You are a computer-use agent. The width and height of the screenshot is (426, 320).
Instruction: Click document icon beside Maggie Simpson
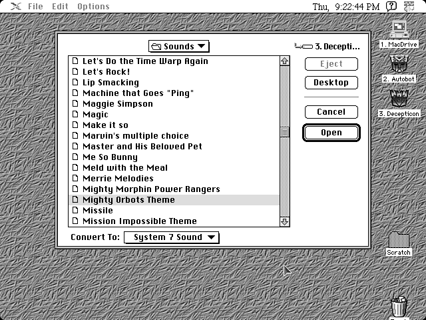click(x=75, y=103)
